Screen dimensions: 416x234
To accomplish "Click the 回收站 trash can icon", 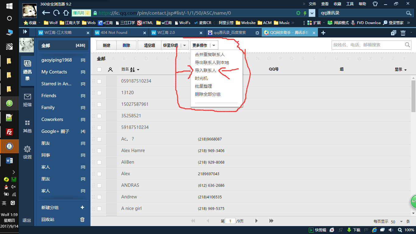I will (82, 219).
